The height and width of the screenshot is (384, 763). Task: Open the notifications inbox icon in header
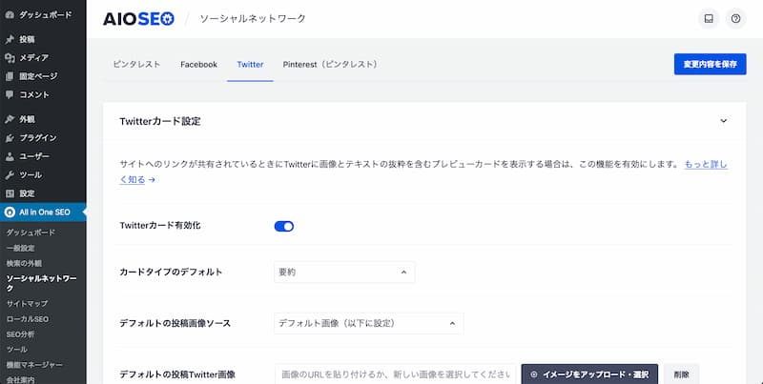(x=709, y=19)
